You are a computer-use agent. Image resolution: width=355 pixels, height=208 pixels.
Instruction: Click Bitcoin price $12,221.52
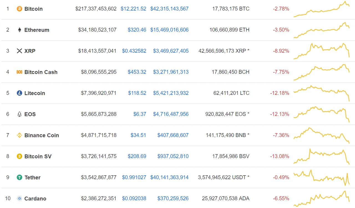tap(133, 9)
